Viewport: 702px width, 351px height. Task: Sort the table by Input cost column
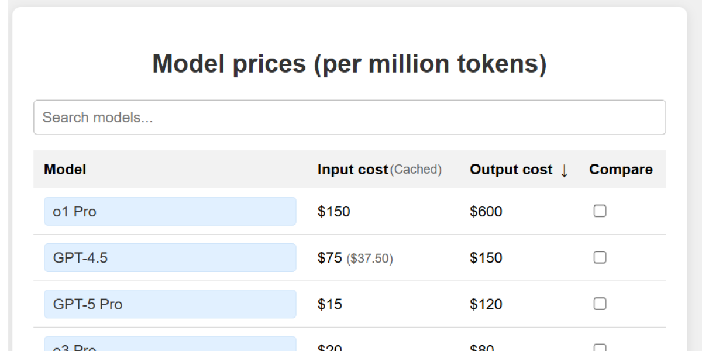tap(352, 170)
